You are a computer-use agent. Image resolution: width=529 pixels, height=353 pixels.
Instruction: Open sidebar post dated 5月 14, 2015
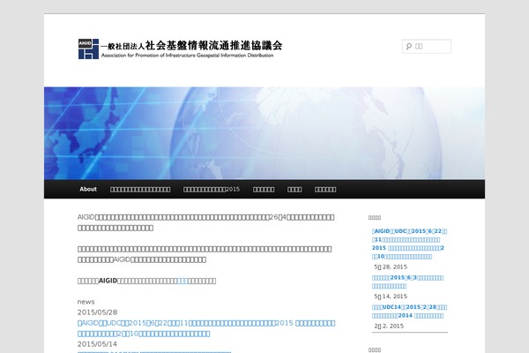pyautogui.click(x=407, y=282)
